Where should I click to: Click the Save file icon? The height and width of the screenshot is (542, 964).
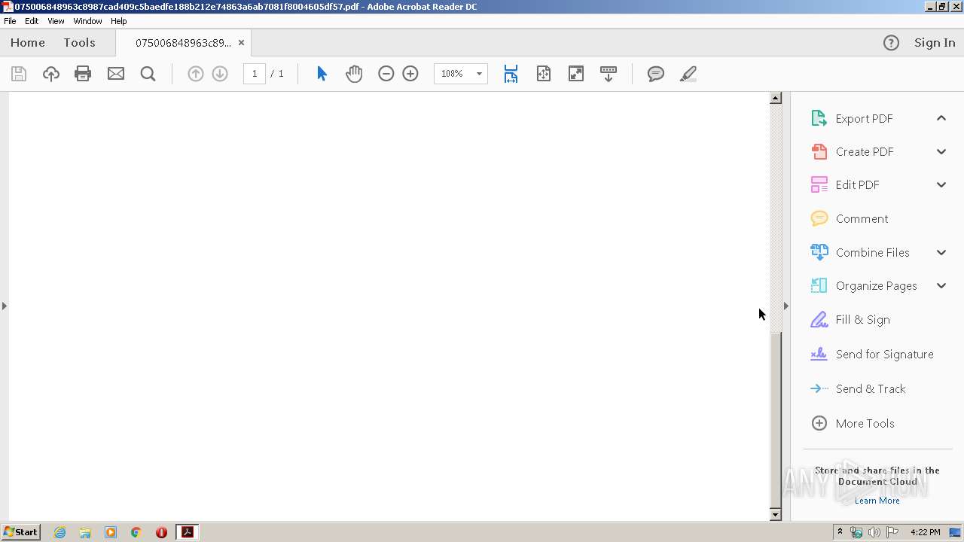(19, 74)
